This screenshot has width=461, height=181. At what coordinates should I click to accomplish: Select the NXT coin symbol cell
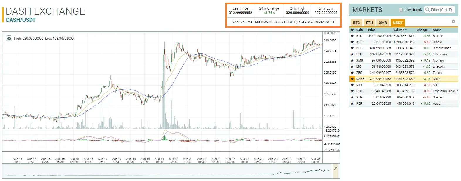click(x=359, y=85)
